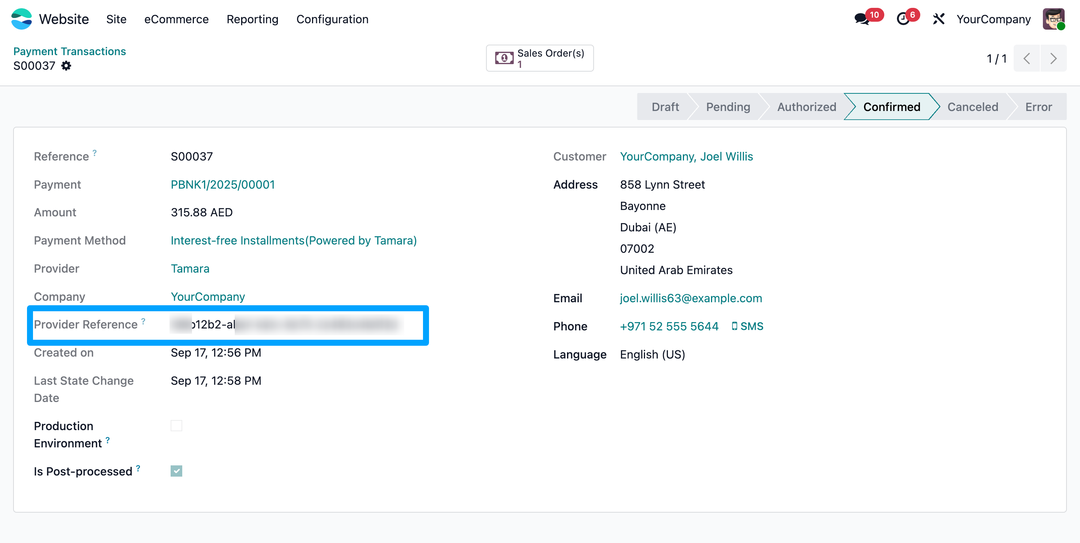Image resolution: width=1080 pixels, height=543 pixels.
Task: Go back to Payment Transactions breadcrumb
Action: pos(70,51)
